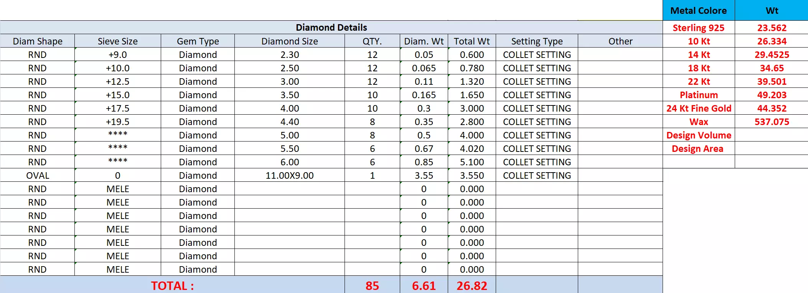
Task: Select the Metal Colore header cell
Action: (x=699, y=10)
